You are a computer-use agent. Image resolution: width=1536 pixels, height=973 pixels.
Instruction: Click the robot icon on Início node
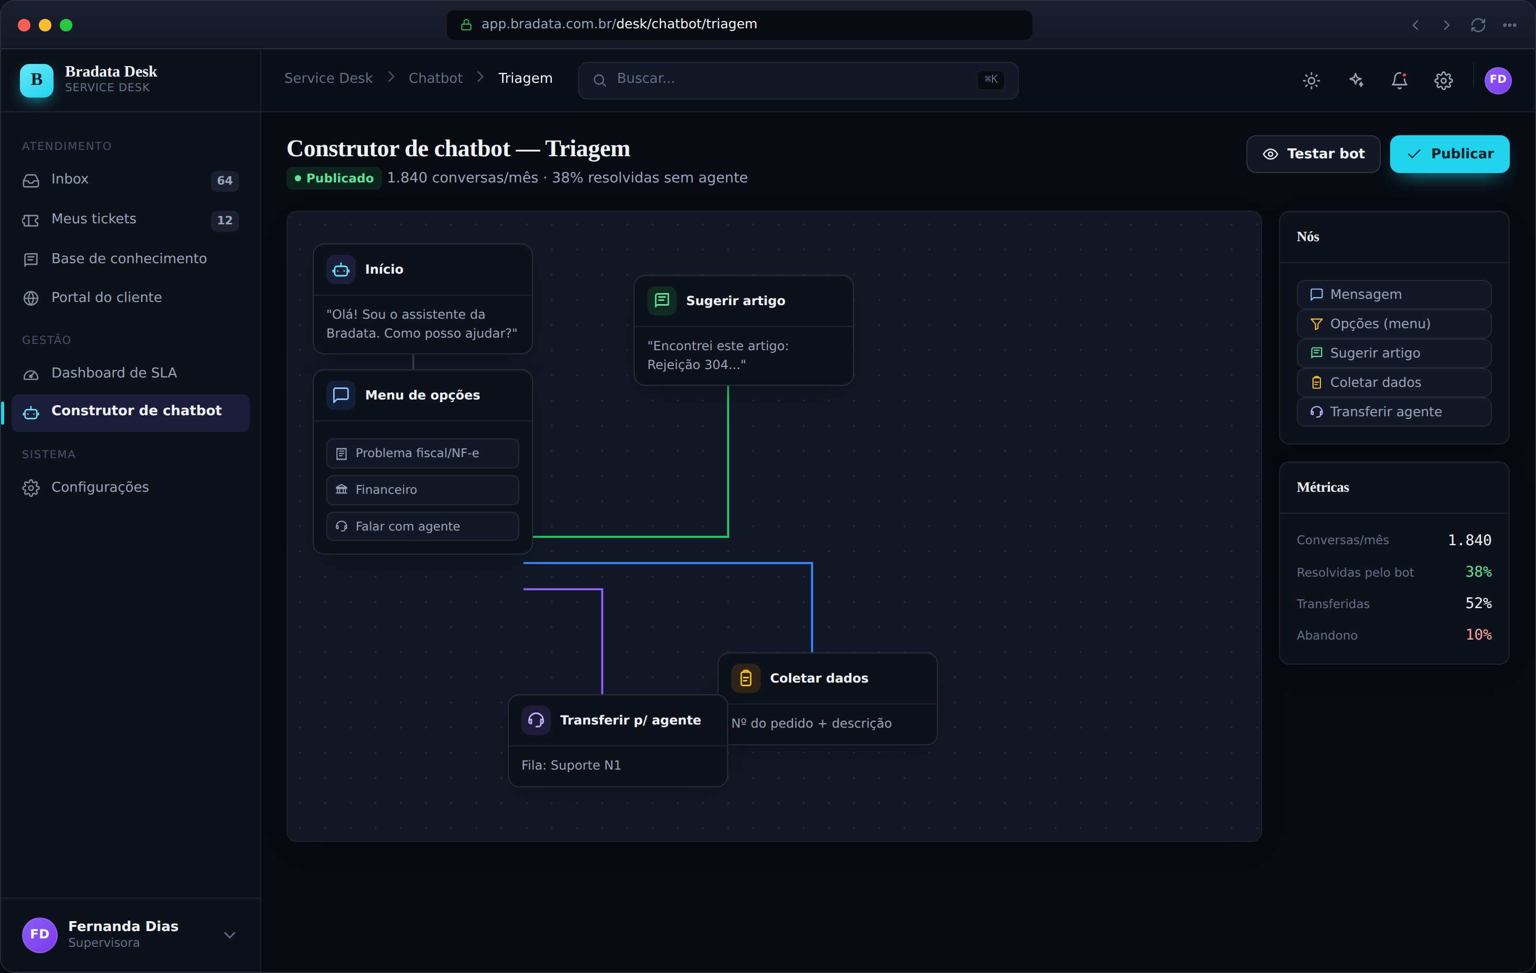click(x=340, y=269)
